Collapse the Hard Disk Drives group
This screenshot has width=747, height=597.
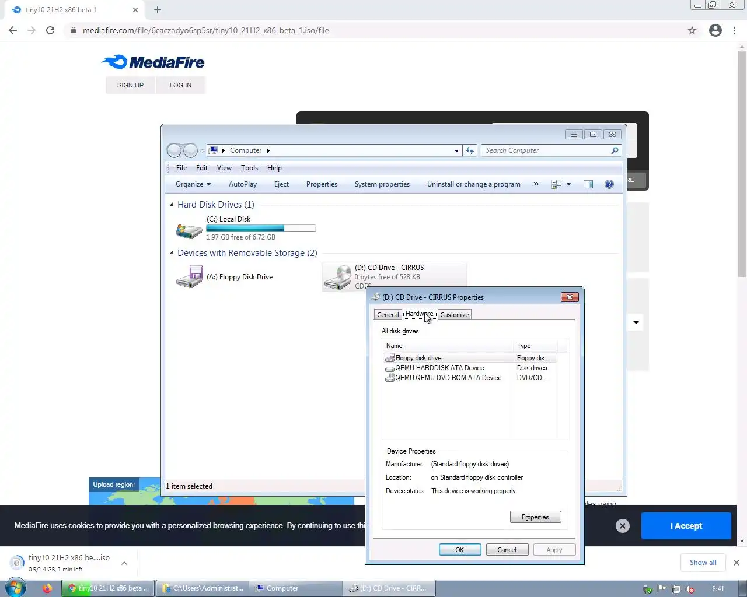[172, 205]
